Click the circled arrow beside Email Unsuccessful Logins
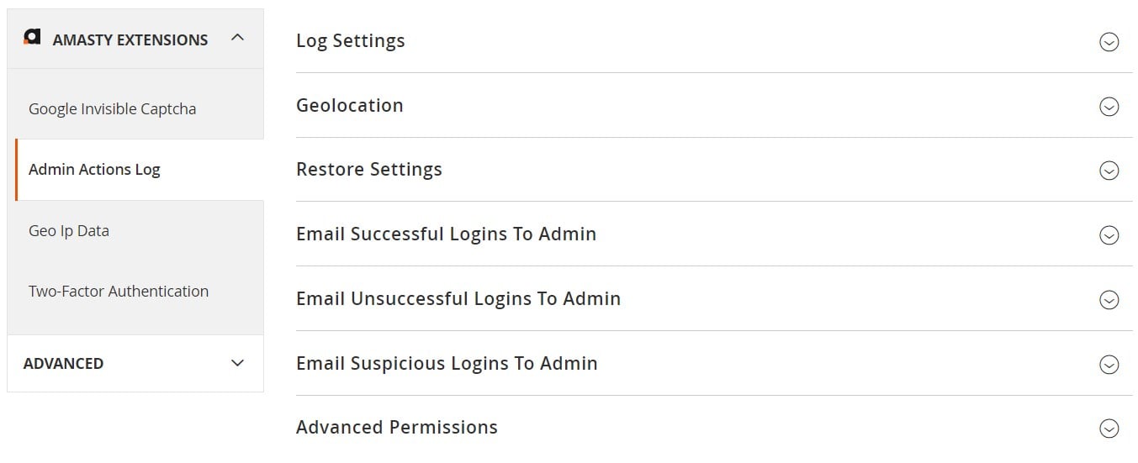The height and width of the screenshot is (463, 1138). coord(1109,300)
